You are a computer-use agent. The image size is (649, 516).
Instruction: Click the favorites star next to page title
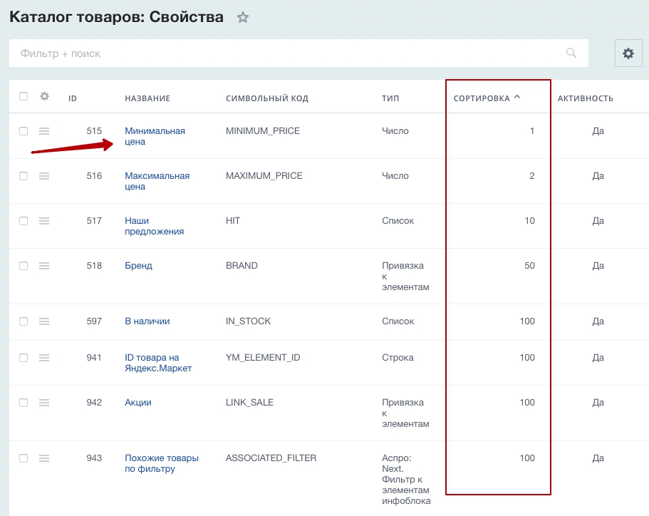click(243, 18)
